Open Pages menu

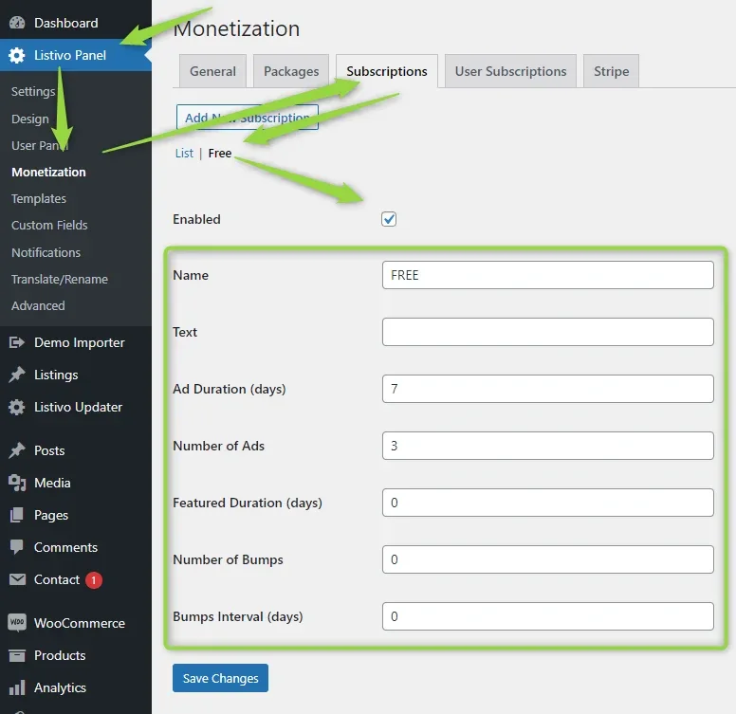click(76, 515)
